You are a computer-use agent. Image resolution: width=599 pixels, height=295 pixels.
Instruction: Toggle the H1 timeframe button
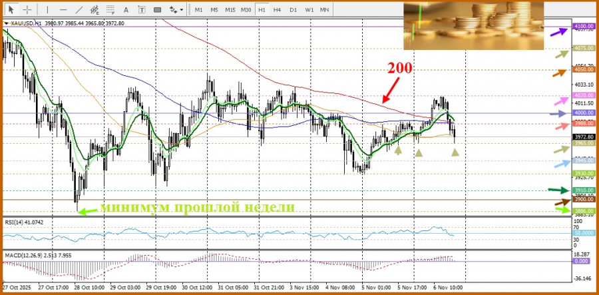262,9
